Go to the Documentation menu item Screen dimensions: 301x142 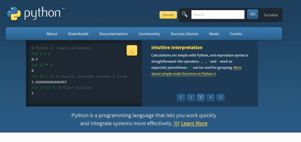(x=113, y=34)
